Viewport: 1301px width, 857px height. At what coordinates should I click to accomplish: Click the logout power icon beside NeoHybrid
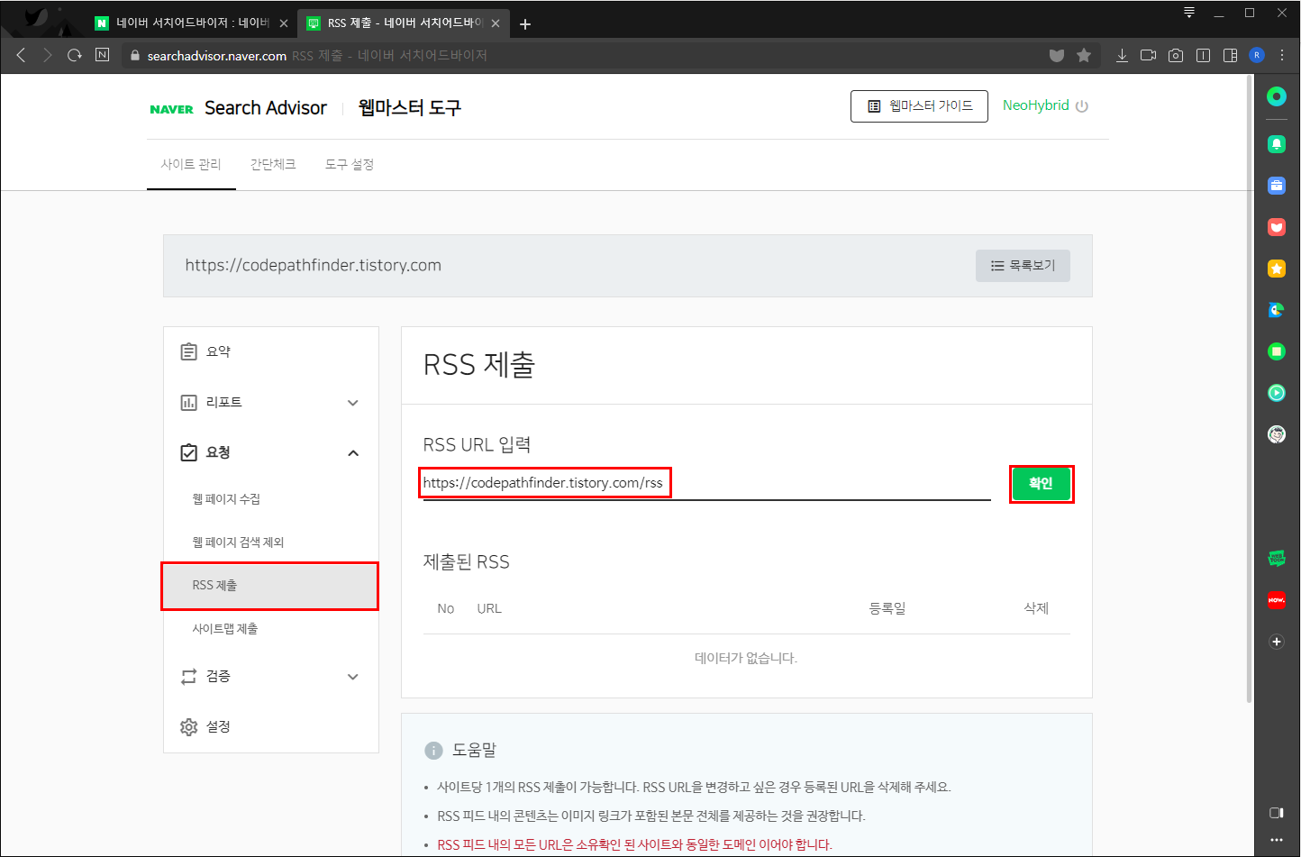tap(1082, 106)
